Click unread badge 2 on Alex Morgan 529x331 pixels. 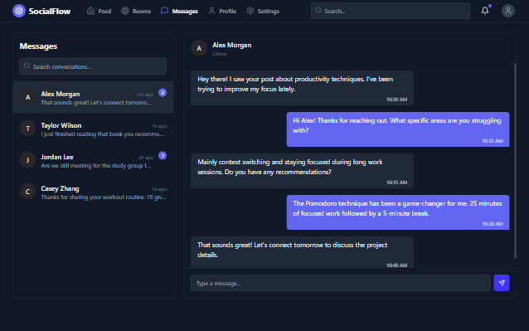[163, 92]
